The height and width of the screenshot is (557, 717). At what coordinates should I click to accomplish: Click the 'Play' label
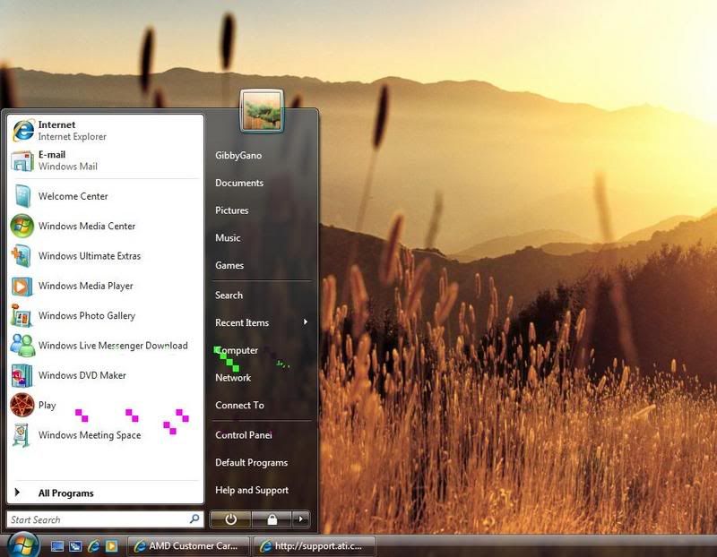click(x=48, y=406)
